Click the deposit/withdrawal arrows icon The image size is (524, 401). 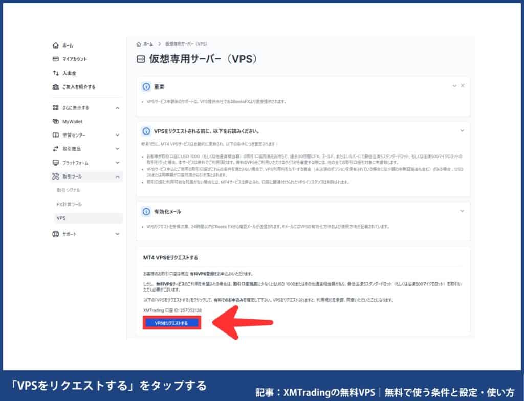[55, 73]
